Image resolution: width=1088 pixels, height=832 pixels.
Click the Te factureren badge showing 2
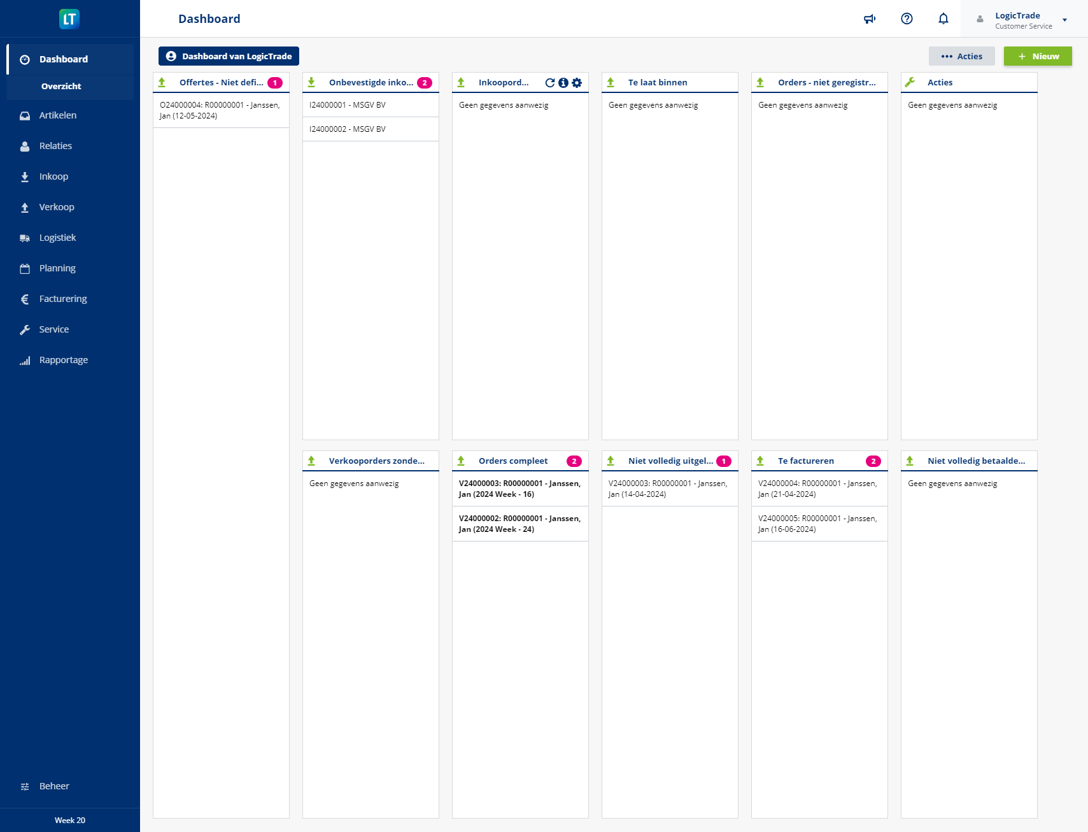[x=873, y=461]
